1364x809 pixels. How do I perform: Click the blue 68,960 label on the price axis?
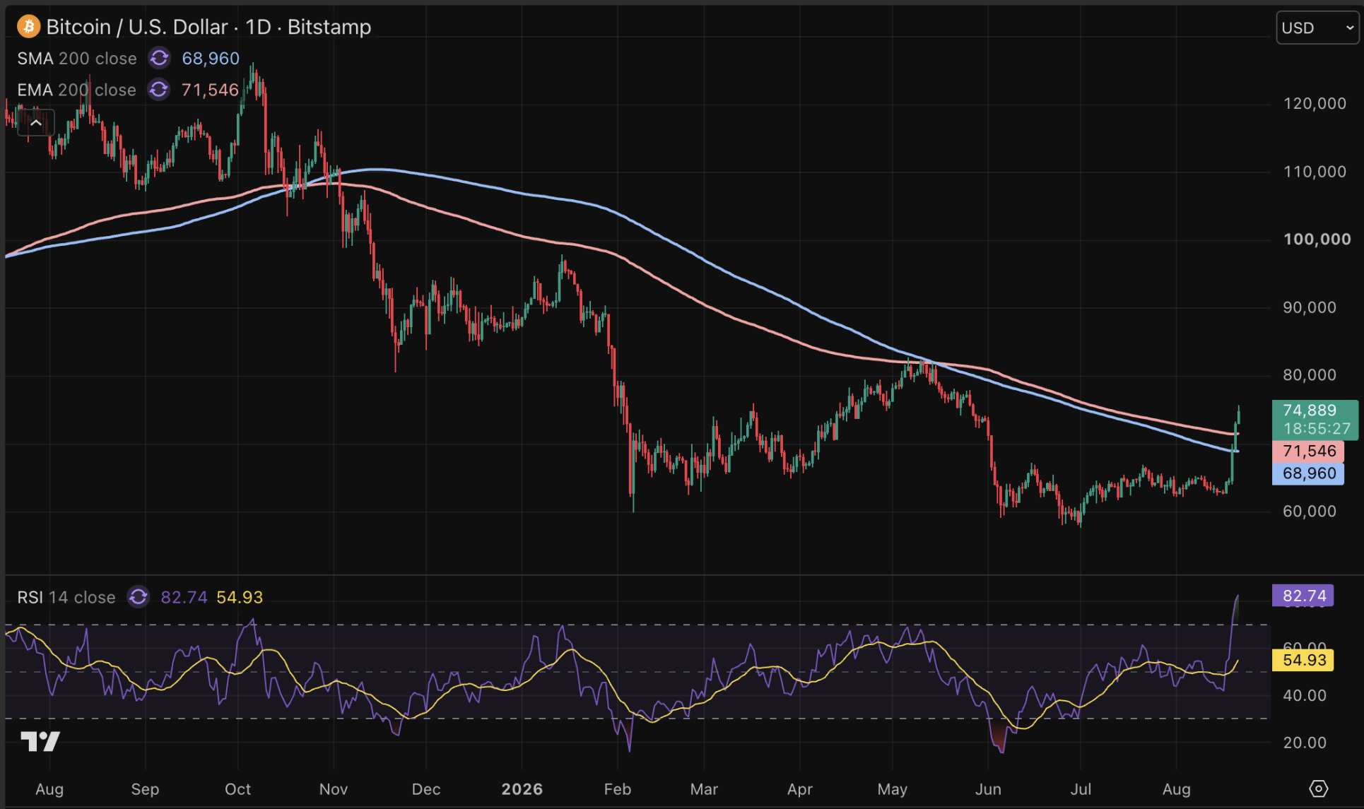pyautogui.click(x=1308, y=473)
